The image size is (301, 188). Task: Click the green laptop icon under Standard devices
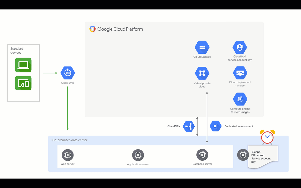23,65
